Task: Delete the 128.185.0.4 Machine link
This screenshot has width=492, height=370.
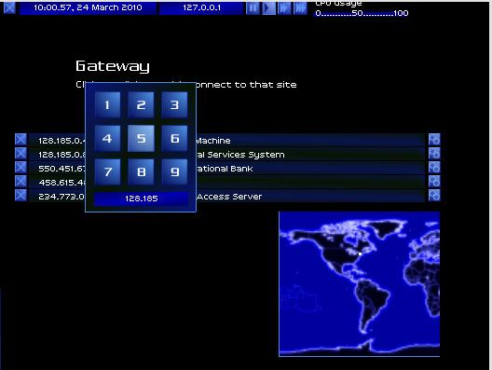Action: point(20,140)
